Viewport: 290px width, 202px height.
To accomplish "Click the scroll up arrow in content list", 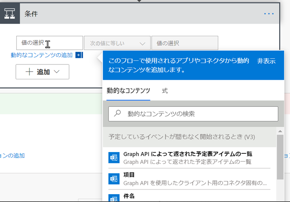I will coord(280,131).
